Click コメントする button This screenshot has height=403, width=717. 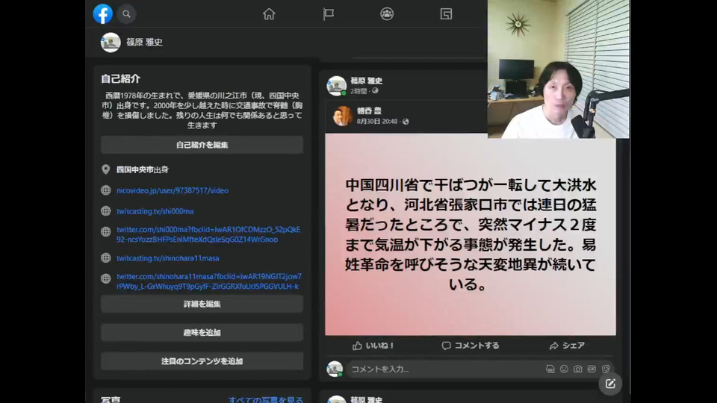tap(470, 346)
